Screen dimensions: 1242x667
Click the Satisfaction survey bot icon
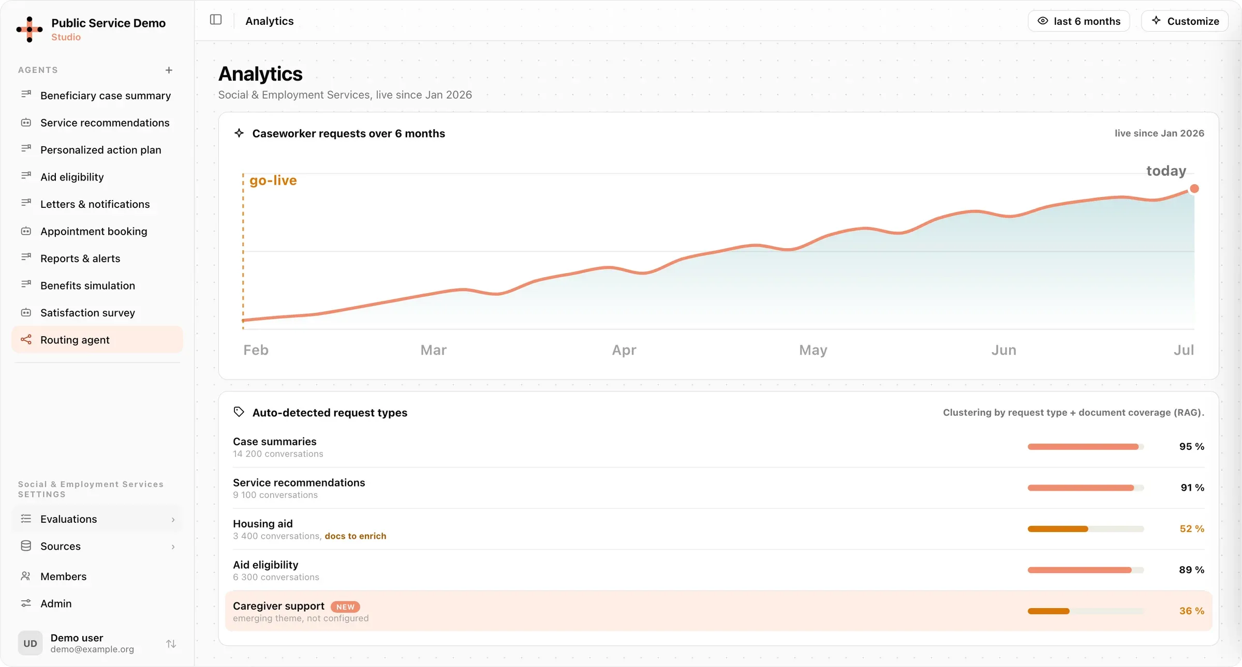click(26, 312)
